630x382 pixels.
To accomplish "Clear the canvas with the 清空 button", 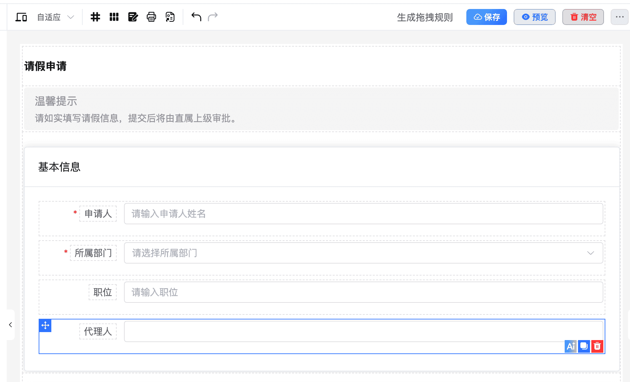I will 583,17.
